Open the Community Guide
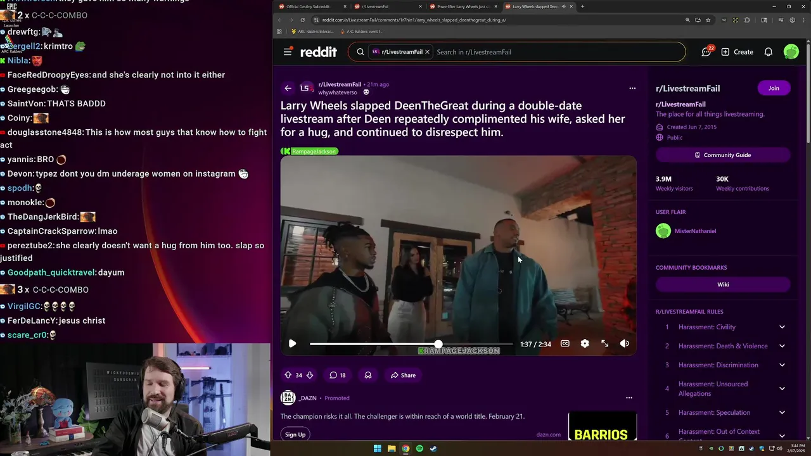 723,155
